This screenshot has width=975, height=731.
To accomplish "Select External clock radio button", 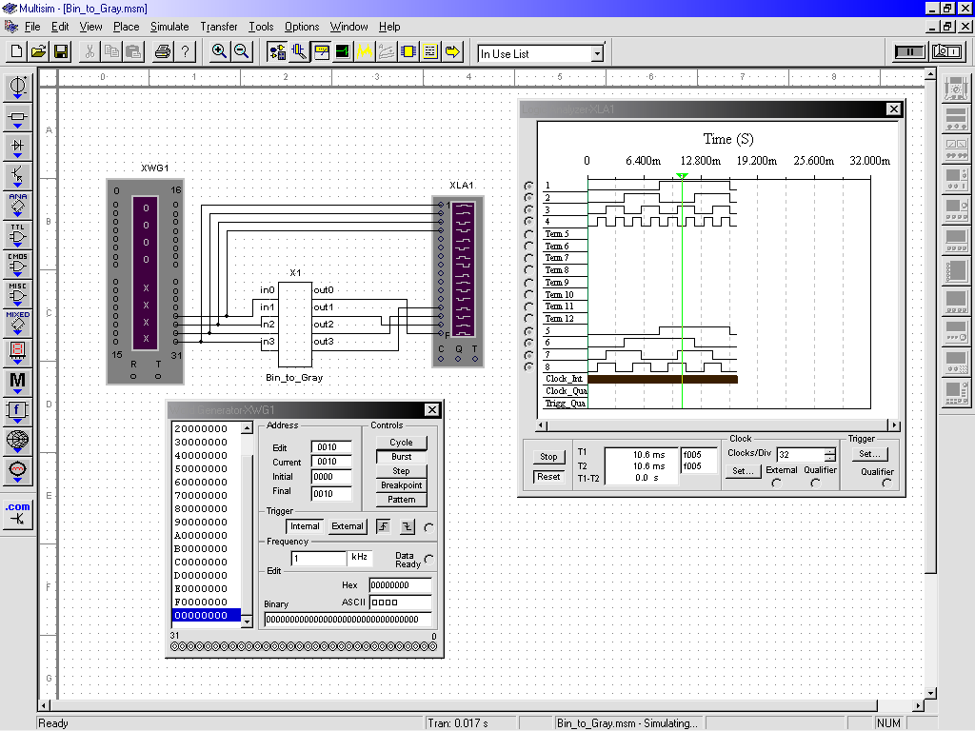I will point(776,483).
